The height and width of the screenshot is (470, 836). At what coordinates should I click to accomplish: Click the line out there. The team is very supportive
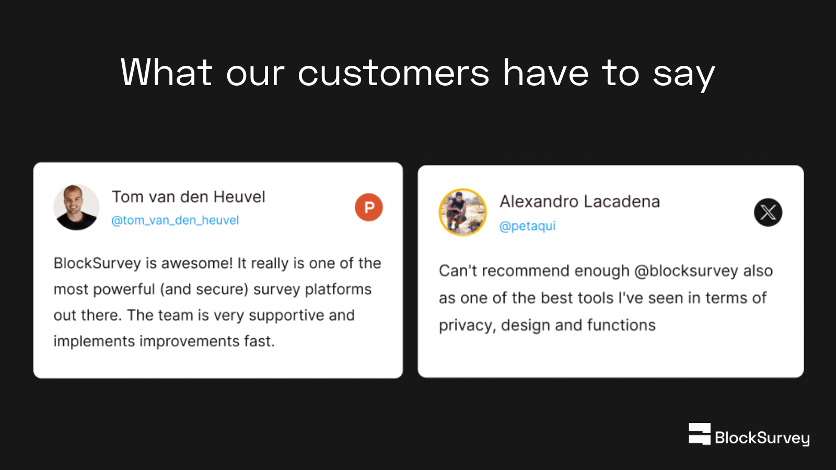204,315
